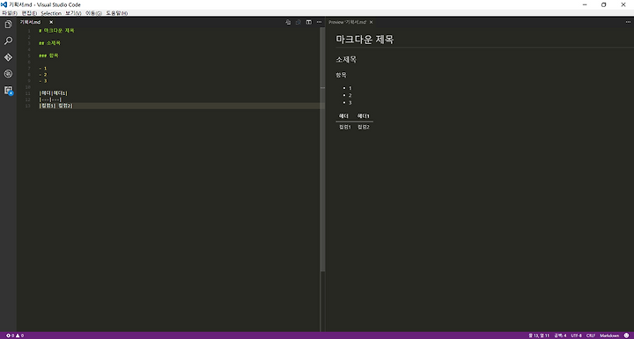Click the '- 3' list line in editor

pyautogui.click(x=43, y=80)
